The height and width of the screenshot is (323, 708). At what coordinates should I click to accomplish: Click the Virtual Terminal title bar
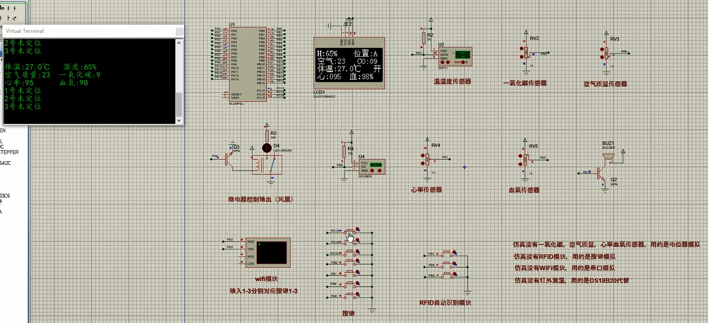tap(85, 31)
